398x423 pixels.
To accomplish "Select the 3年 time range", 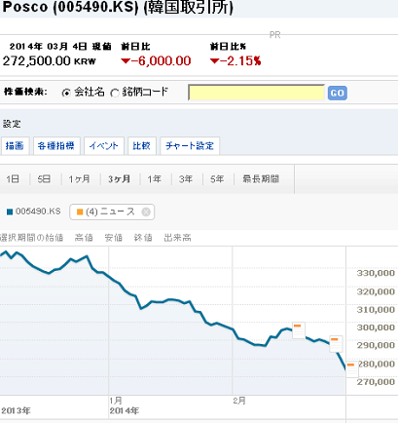I will 186,179.
